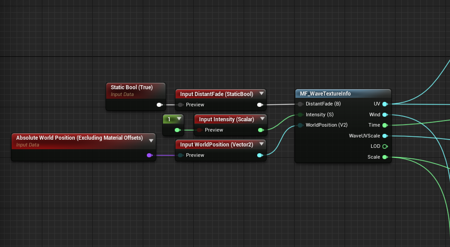
Task: Click the LOD output pin
Action: [385, 146]
